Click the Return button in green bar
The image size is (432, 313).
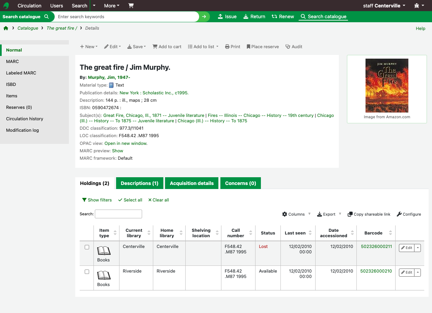(x=254, y=17)
